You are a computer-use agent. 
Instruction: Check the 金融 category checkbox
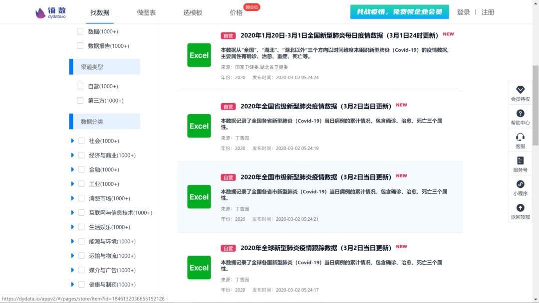click(80, 169)
